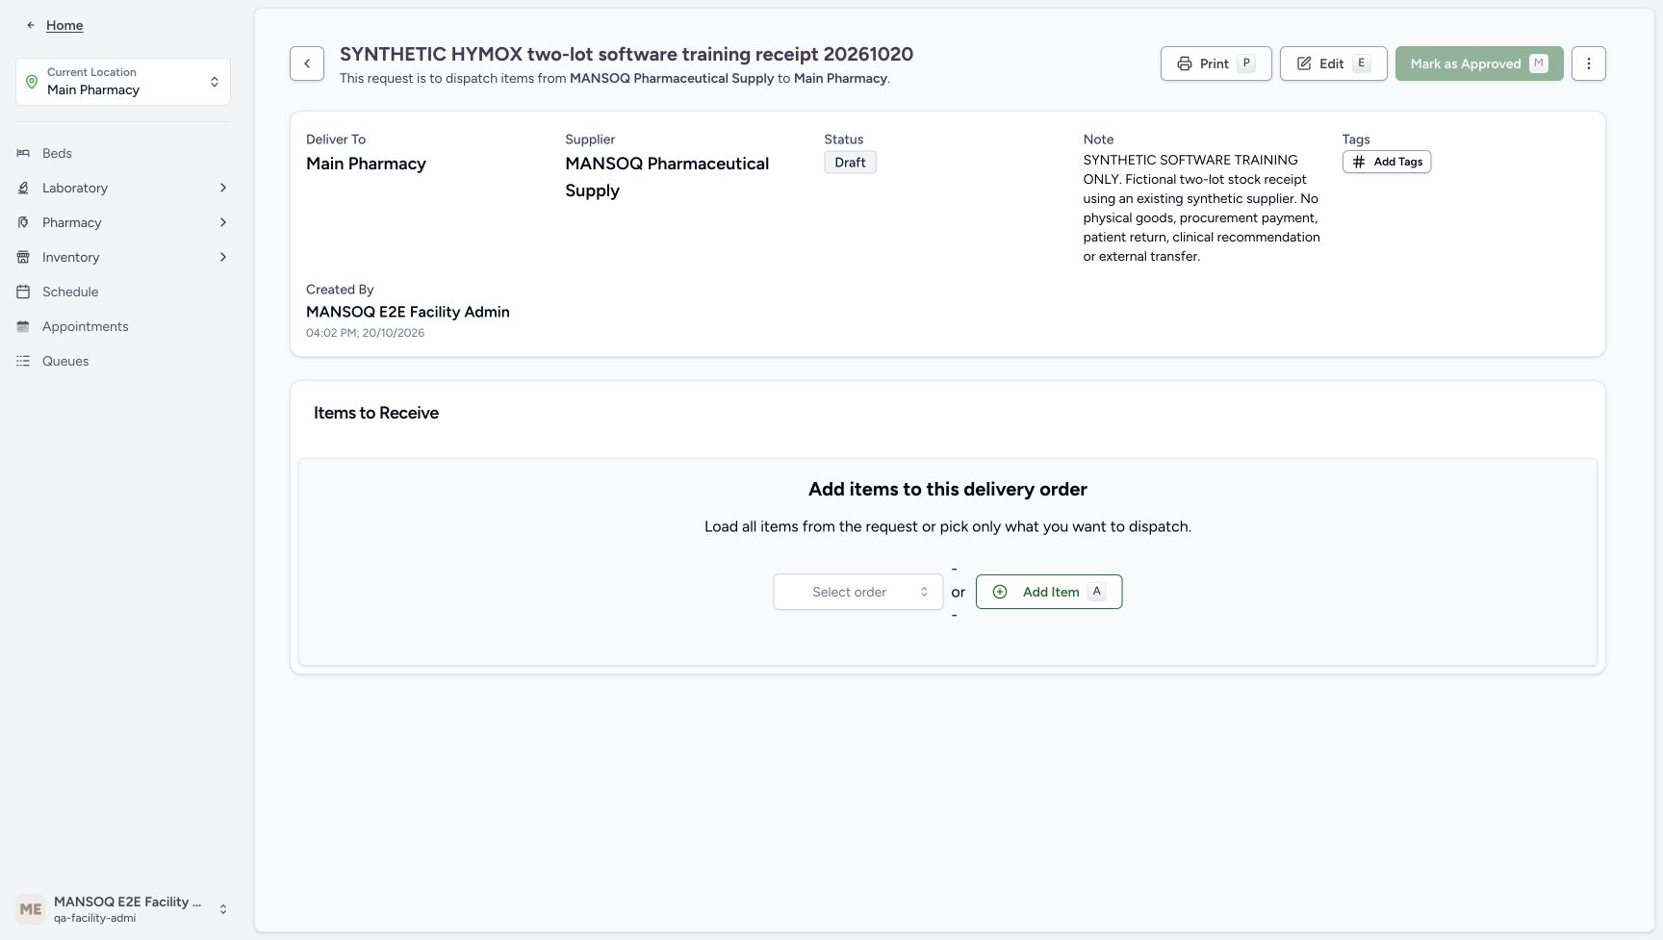Click Mark as Approved
1663x940 pixels.
tap(1479, 64)
